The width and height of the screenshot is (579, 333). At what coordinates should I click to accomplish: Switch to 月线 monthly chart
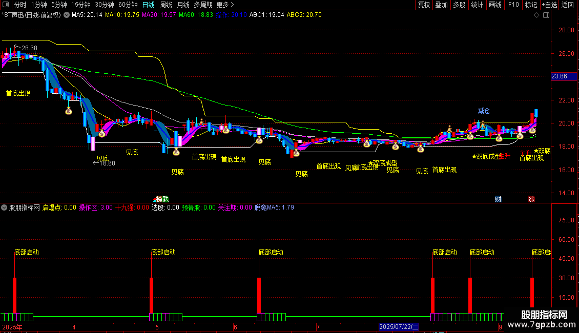coord(183,5)
